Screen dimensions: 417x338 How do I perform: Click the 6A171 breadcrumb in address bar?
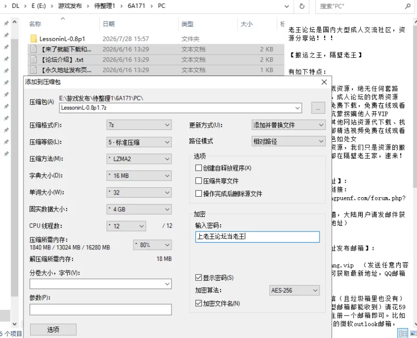(137, 6)
